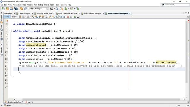Click the editor split button at far right
Viewport: 190px width, 107px height.
coord(188,17)
